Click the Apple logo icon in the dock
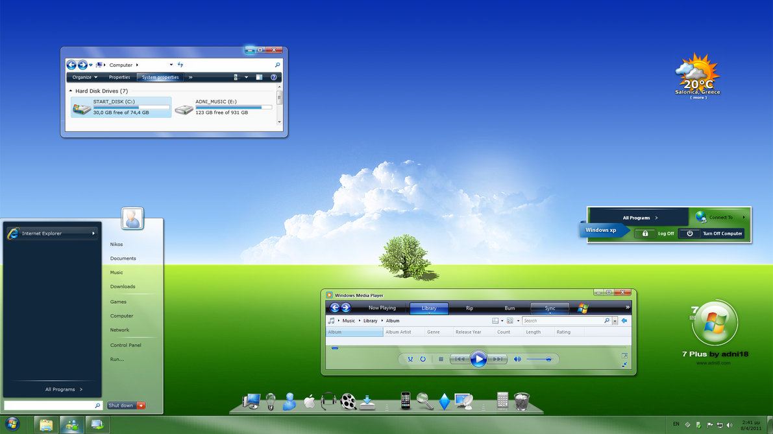 [x=310, y=402]
